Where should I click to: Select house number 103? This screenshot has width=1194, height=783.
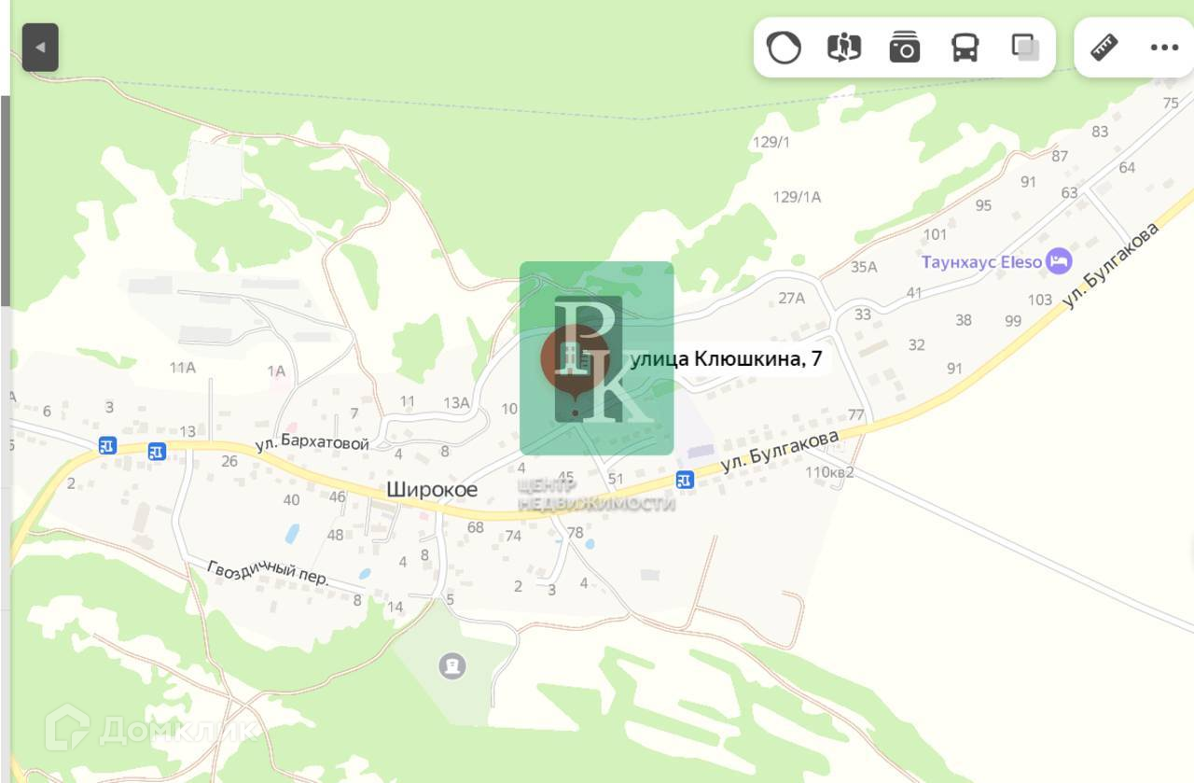click(x=1040, y=300)
